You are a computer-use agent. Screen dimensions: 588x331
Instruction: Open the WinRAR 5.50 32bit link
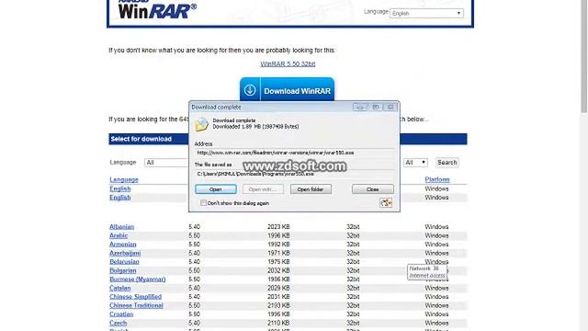[x=288, y=63]
